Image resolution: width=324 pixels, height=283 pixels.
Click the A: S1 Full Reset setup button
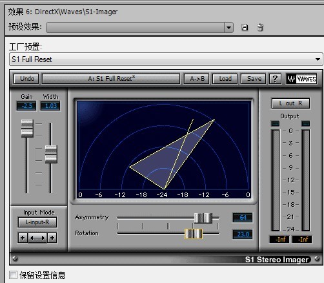tap(111, 79)
